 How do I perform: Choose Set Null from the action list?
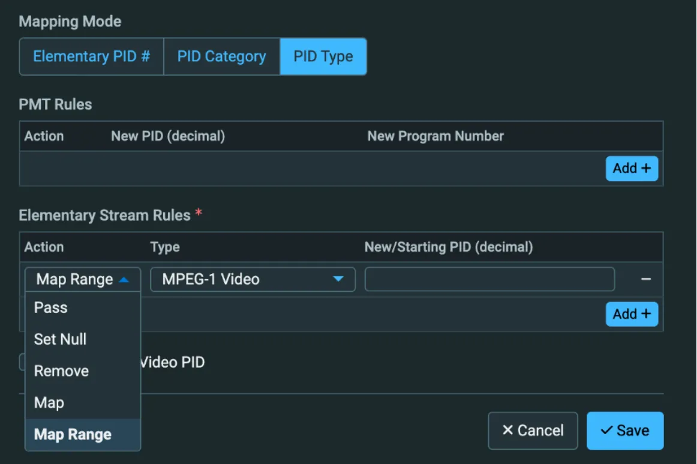(83, 339)
